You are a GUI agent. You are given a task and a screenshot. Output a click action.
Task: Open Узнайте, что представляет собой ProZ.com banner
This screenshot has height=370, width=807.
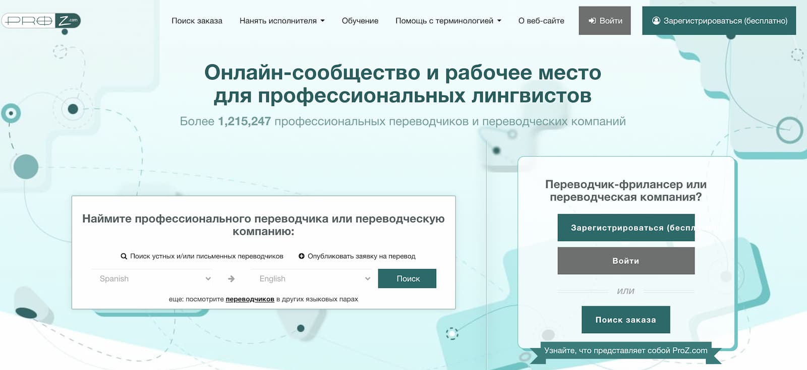coord(626,351)
